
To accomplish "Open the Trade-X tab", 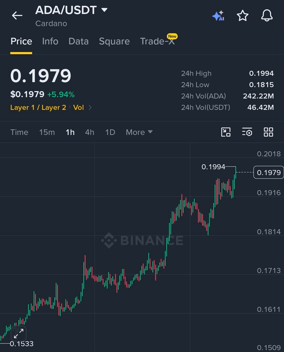I will click(x=157, y=41).
